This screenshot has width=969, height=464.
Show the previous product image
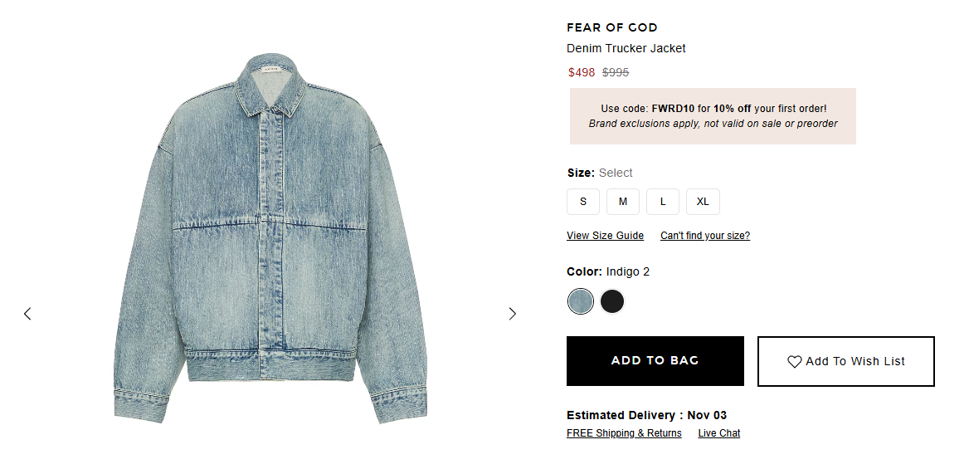27,314
